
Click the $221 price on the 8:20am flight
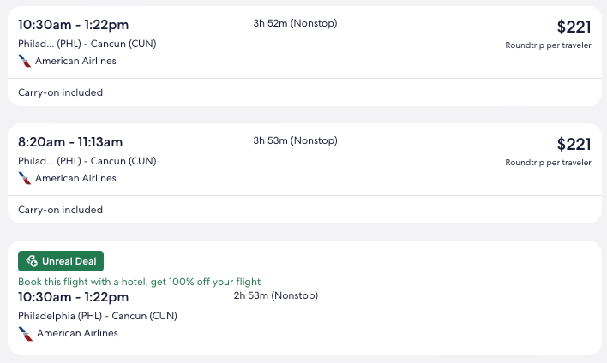coord(574,144)
